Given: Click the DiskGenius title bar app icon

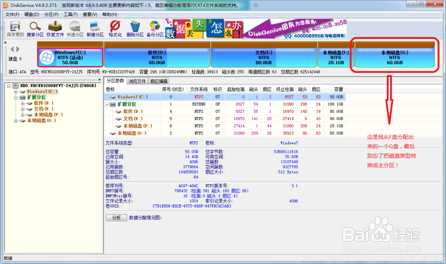Looking at the screenshot, I should (x=5, y=5).
